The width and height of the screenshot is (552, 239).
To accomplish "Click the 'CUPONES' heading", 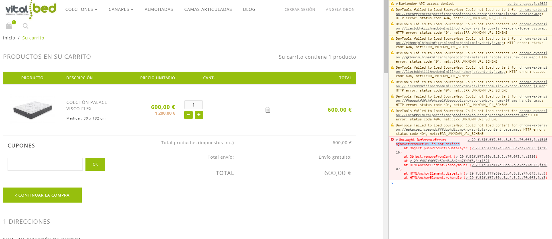I will pos(21,146).
